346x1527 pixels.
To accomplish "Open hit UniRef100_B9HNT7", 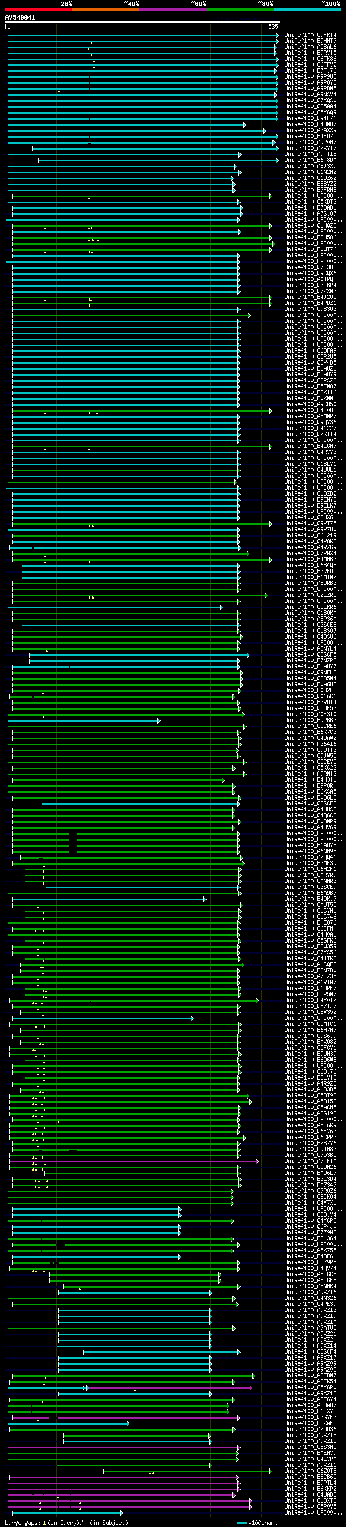I will pos(310,41).
